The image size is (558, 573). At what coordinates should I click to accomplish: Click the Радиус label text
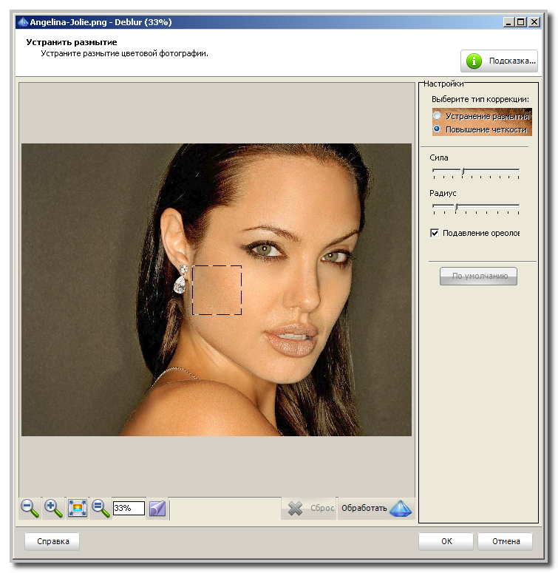(443, 193)
